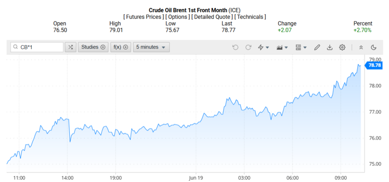Screen dimensions: 389x182
Task: Expand the chart type dropdown arrow
Action: point(286,47)
